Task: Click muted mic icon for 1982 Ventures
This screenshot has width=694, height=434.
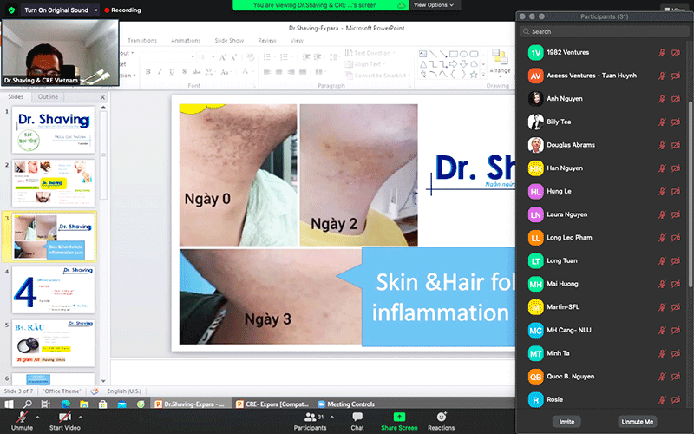Action: coord(662,53)
